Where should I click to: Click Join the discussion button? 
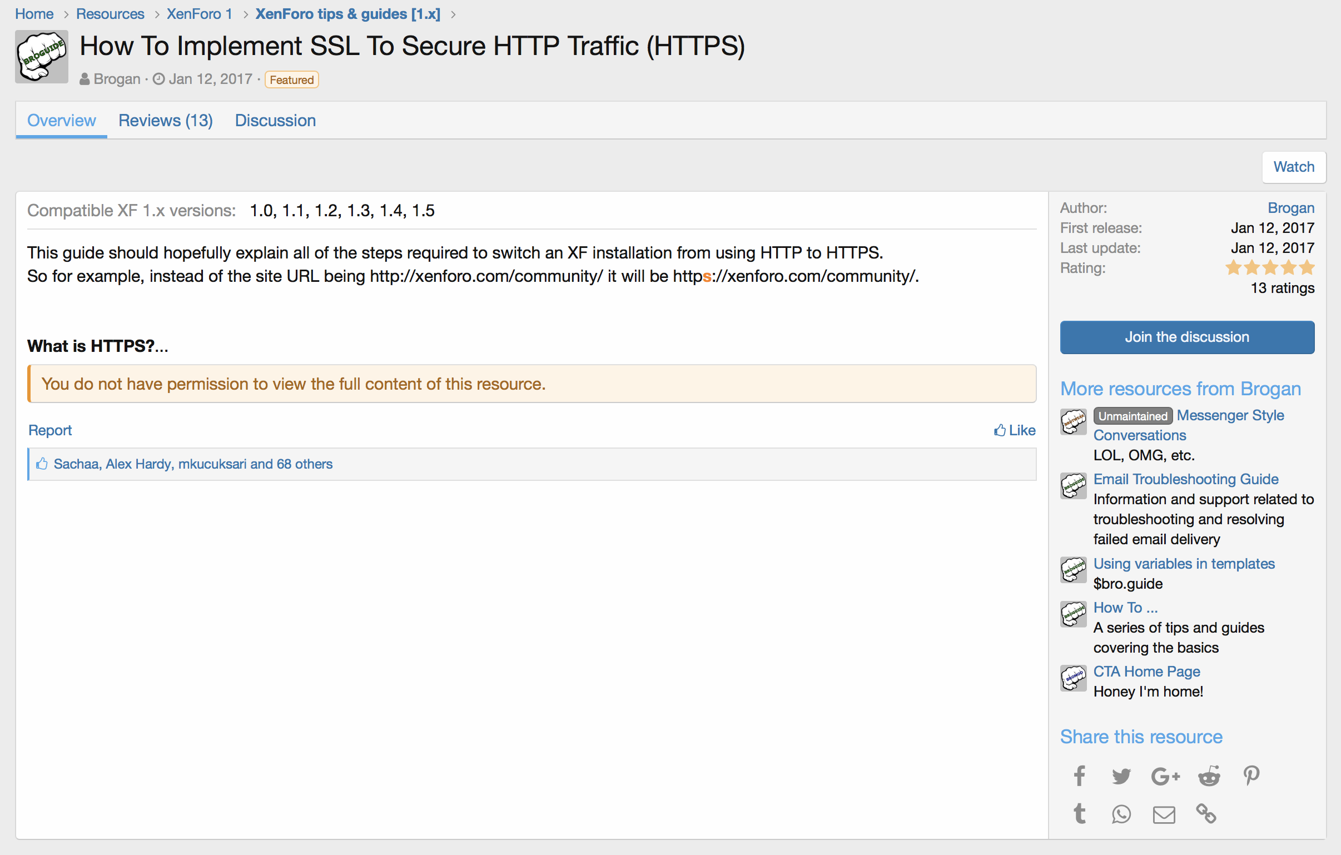click(x=1187, y=337)
